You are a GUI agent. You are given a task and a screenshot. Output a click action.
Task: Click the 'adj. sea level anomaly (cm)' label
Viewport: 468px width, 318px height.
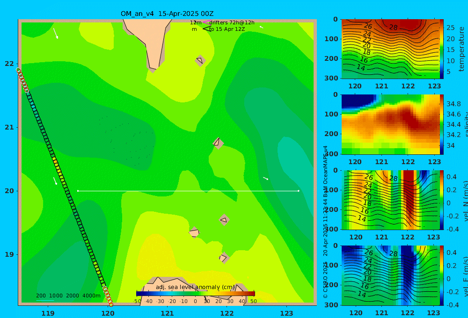195,287
